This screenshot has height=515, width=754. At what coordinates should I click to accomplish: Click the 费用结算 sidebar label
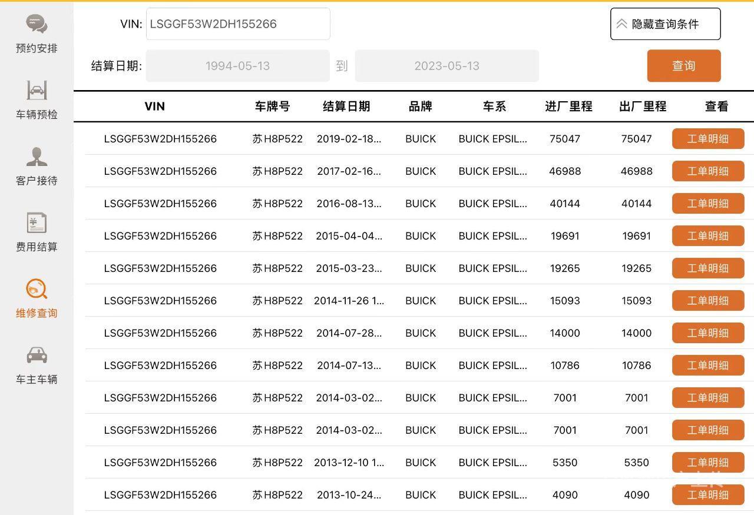[x=37, y=247]
